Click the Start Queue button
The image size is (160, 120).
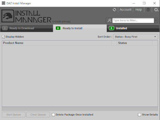click(13, 115)
